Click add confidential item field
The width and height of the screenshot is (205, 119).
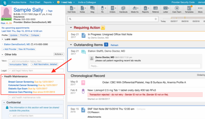click(36, 116)
